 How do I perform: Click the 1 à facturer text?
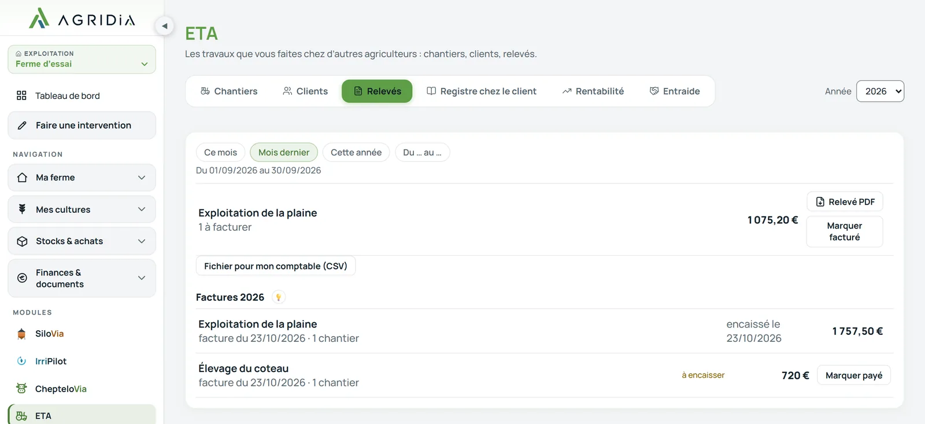(225, 227)
